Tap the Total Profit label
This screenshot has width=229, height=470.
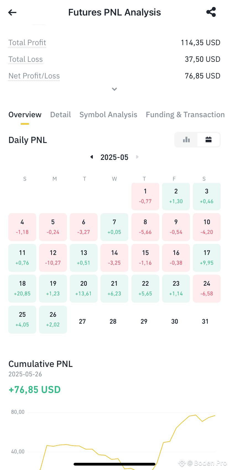[x=27, y=43]
